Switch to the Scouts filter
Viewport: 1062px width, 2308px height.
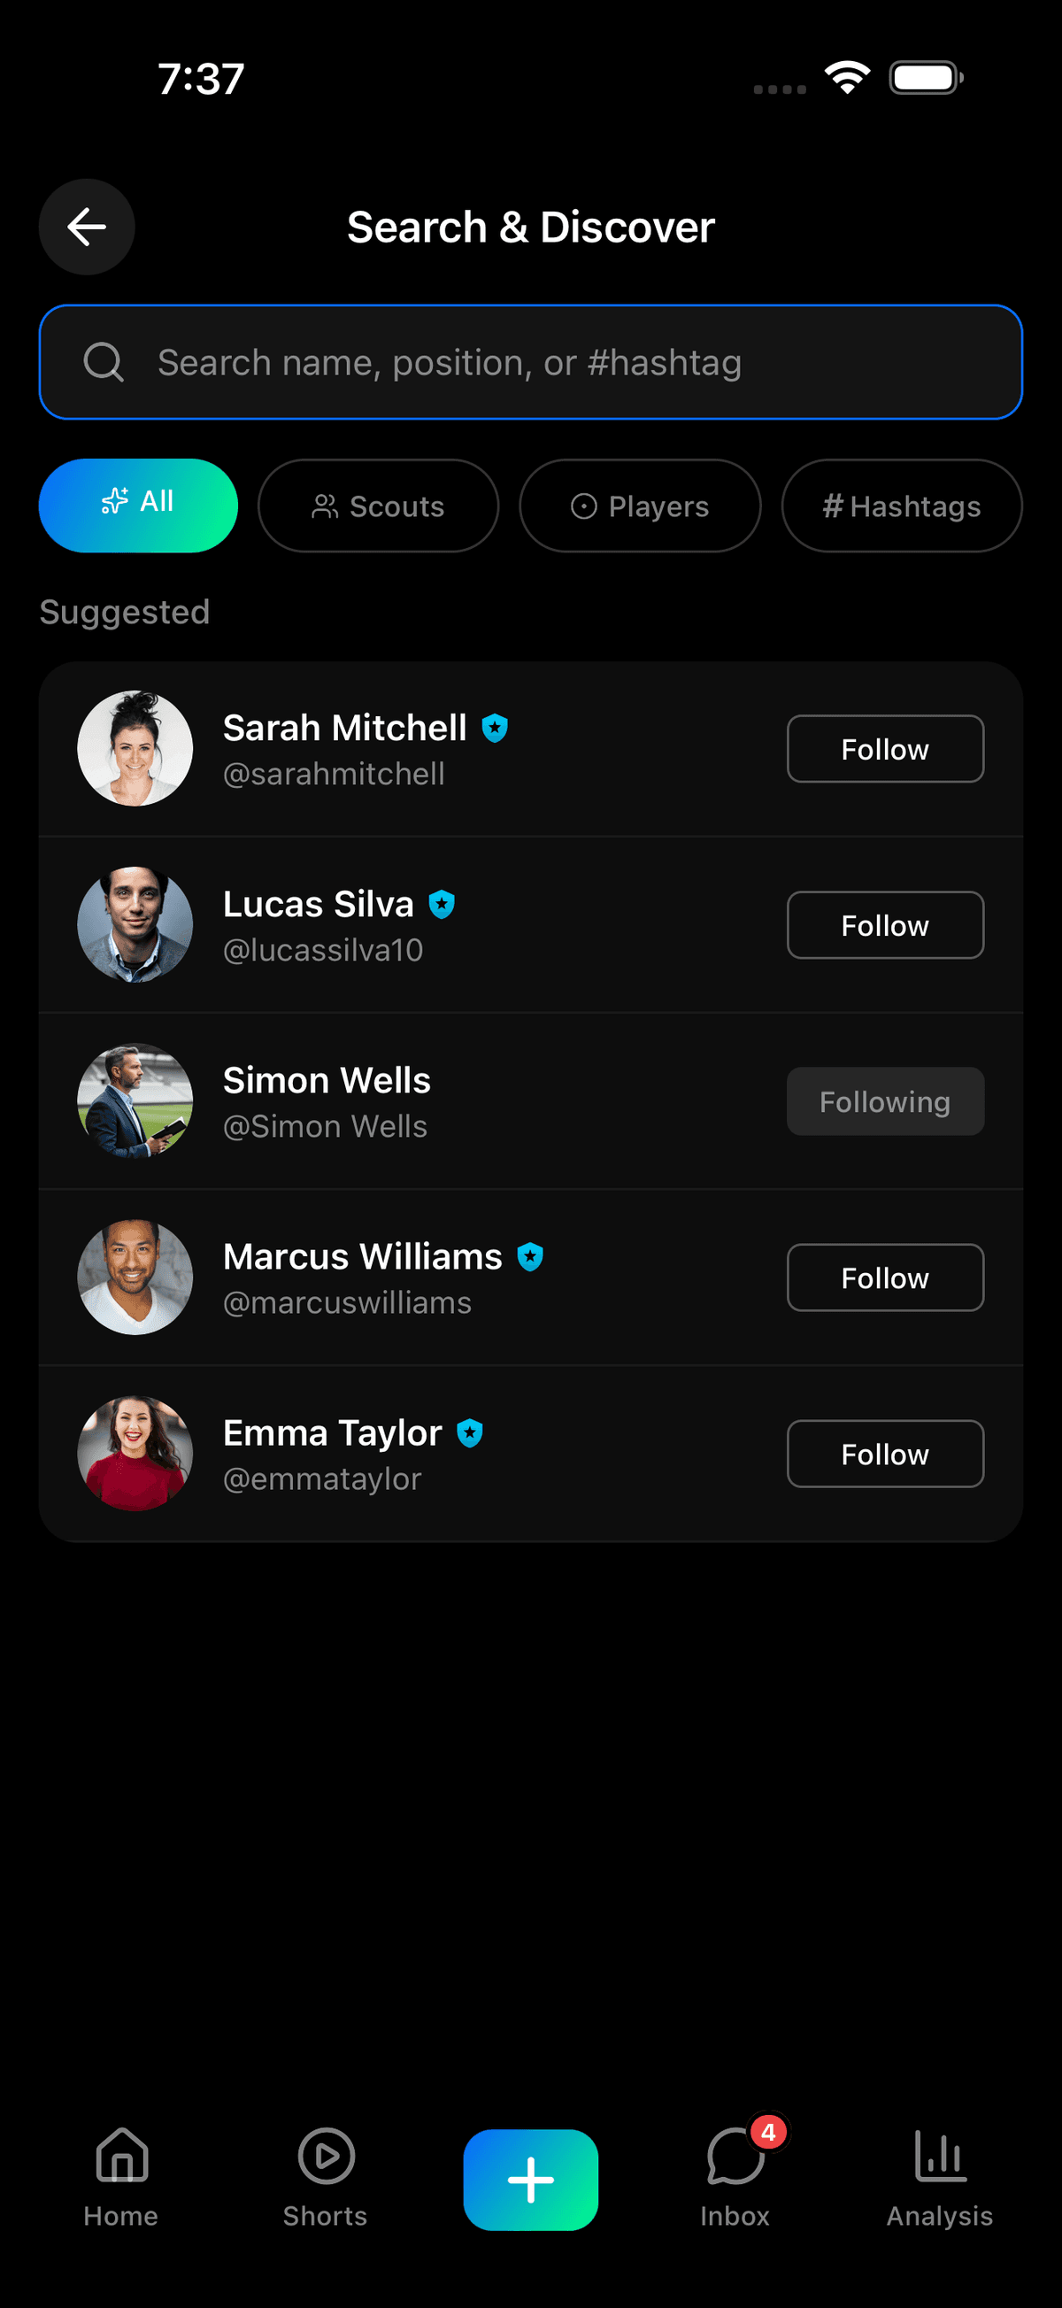[378, 506]
